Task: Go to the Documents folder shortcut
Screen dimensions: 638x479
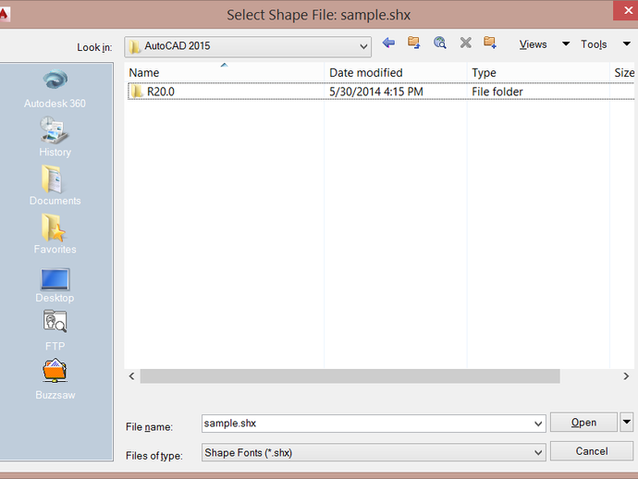Action: pos(55,185)
